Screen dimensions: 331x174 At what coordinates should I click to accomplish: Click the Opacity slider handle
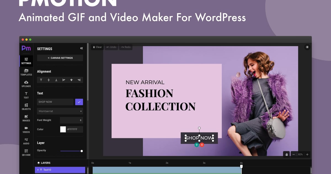tap(82, 151)
